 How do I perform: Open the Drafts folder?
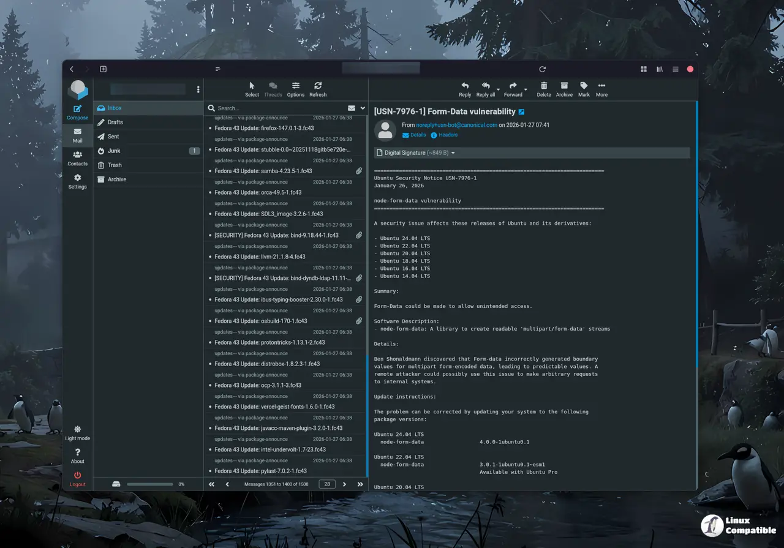point(115,122)
